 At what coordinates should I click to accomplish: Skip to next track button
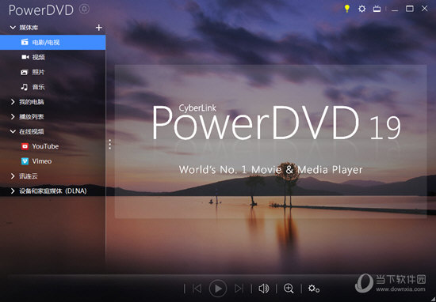[239, 289]
